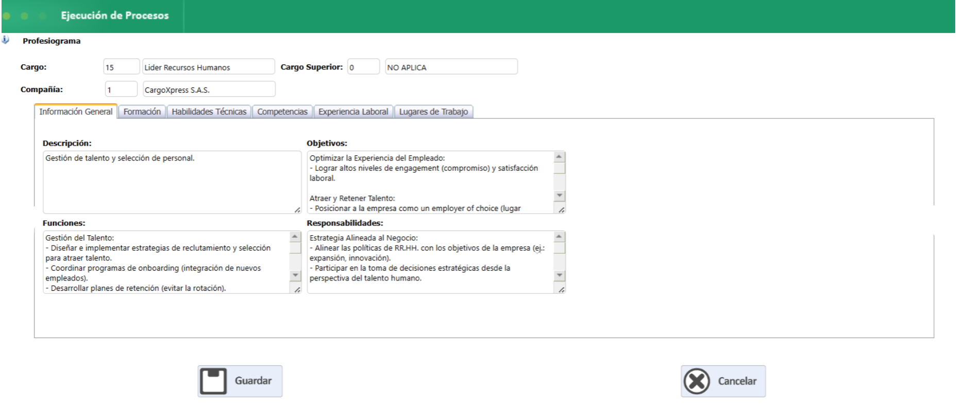Viewport: 964px width, 405px height.
Task: Cancel the form with Cancelar button
Action: 723,381
